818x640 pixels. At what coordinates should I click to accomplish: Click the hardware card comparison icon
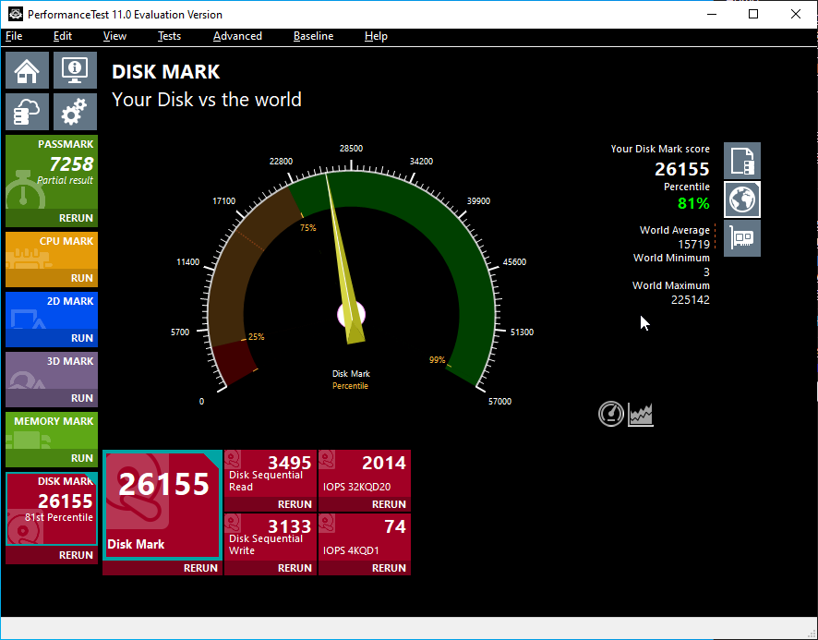[742, 238]
